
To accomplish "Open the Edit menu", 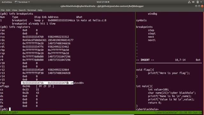I will pyautogui.click(x=8, y=10).
